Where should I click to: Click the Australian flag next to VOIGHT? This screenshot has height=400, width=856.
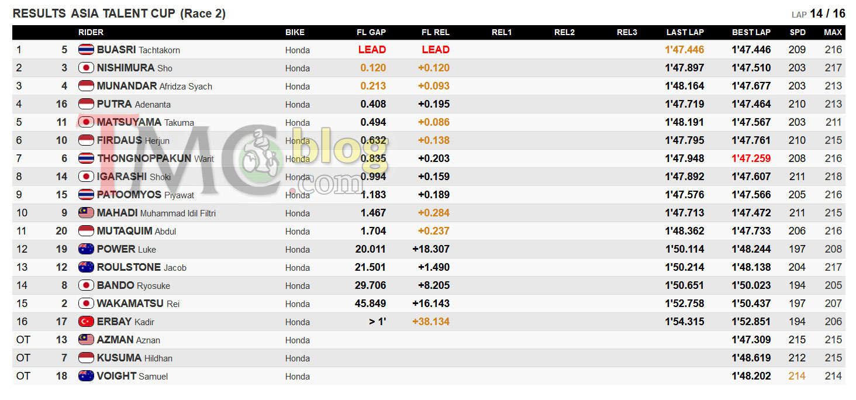[x=86, y=376]
